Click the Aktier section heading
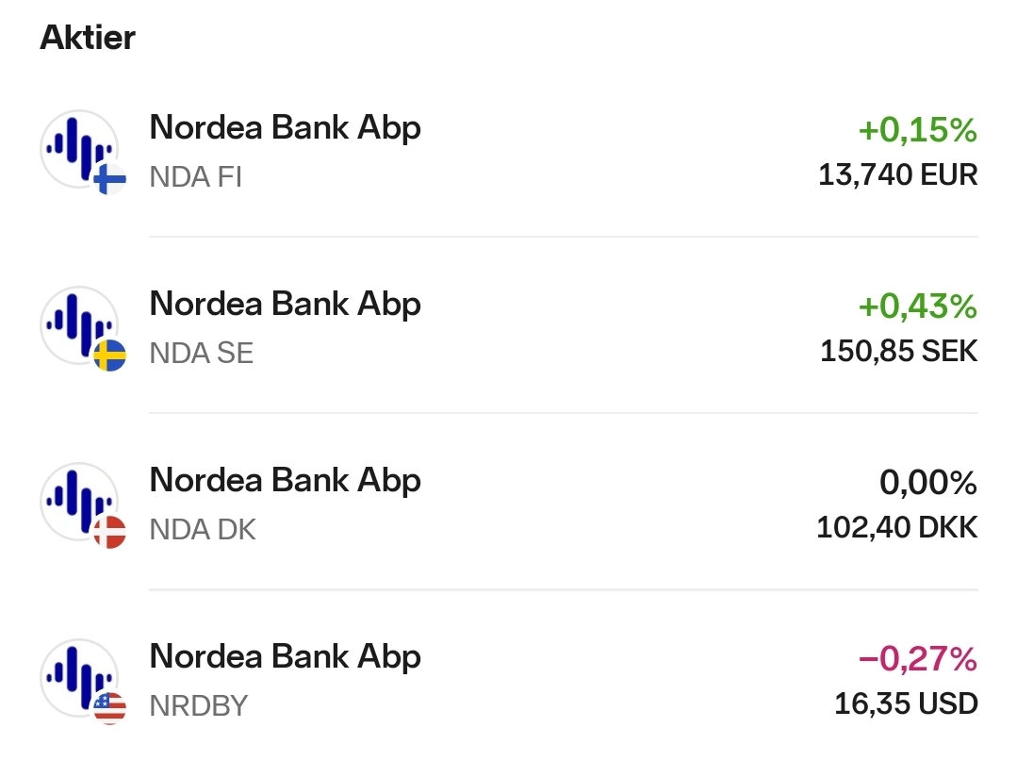 click(x=88, y=38)
